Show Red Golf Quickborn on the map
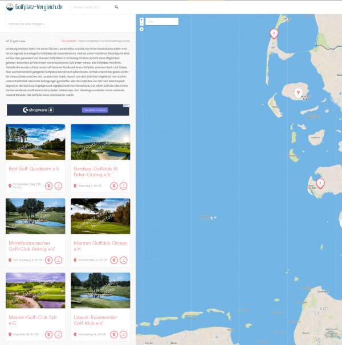 point(49,186)
